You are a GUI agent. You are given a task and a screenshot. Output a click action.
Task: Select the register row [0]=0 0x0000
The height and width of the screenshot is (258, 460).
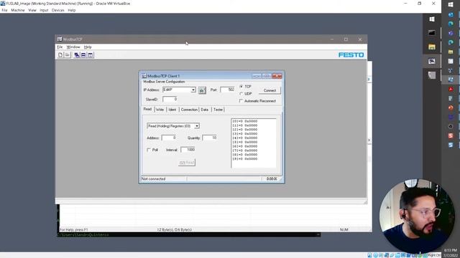[x=244, y=121]
